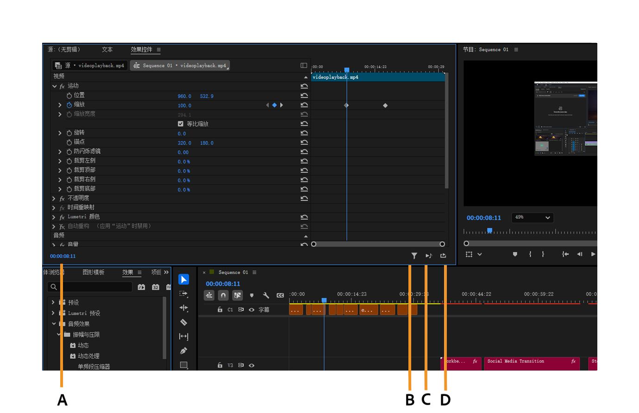The width and height of the screenshot is (639, 413).
Task: Add marker in the Program monitor
Action: point(515,254)
